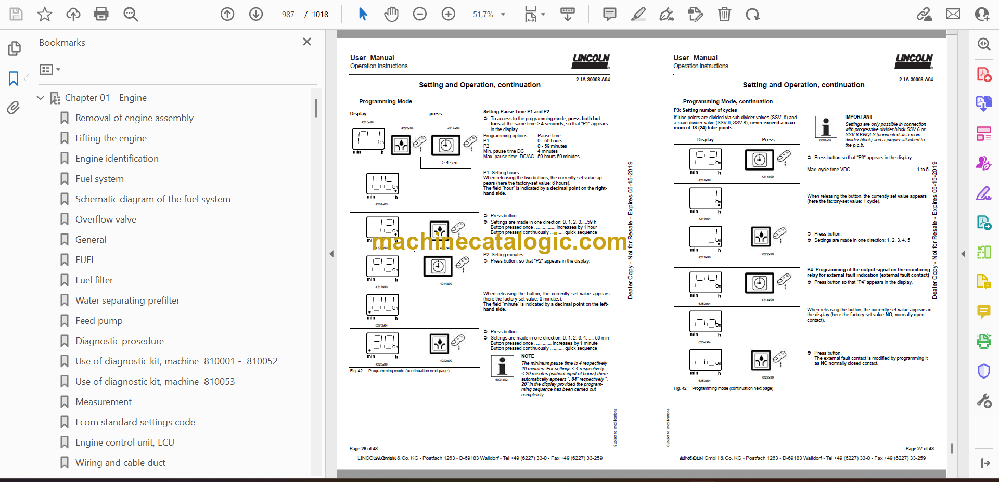Select the arrow Selection tool
Image resolution: width=999 pixels, height=482 pixels.
[363, 14]
